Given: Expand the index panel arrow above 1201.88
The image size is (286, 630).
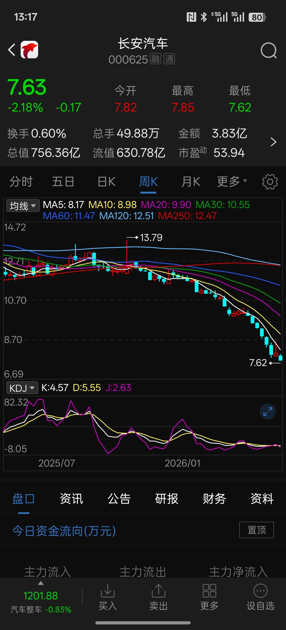Looking at the screenshot, I should click(41, 583).
